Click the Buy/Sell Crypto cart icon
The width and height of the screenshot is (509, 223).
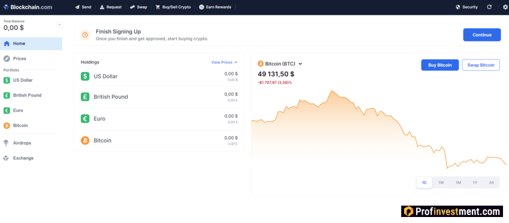[157, 7]
